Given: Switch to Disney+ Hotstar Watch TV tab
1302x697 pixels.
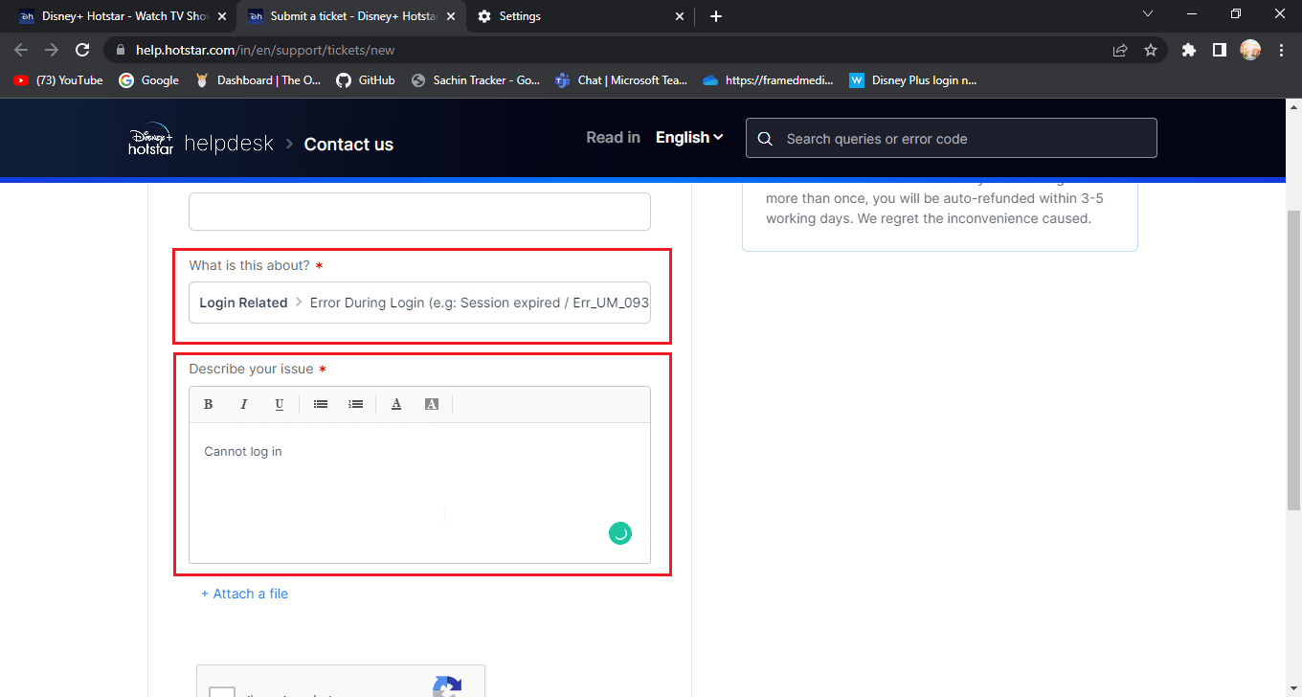Looking at the screenshot, I should coord(124,16).
